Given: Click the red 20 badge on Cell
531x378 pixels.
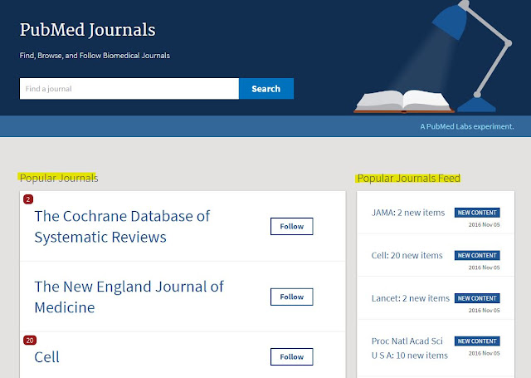Looking at the screenshot, I should coord(30,341).
